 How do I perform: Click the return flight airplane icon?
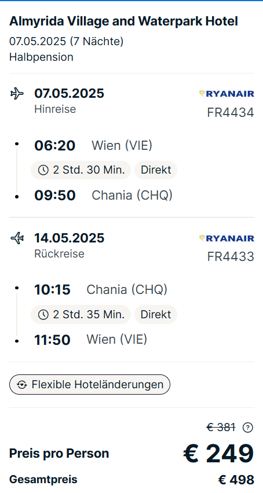[x=17, y=238]
